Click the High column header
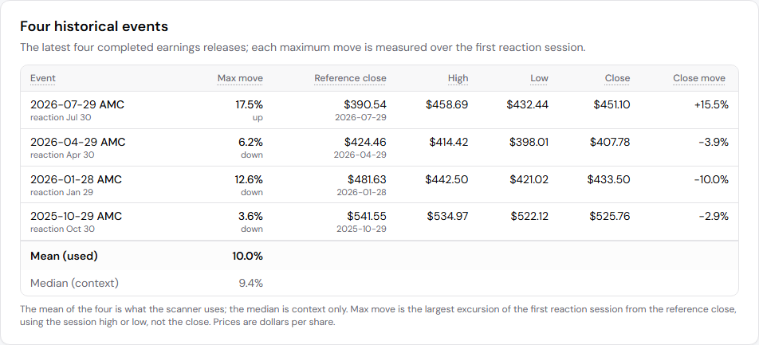759x345 pixels. (x=458, y=78)
